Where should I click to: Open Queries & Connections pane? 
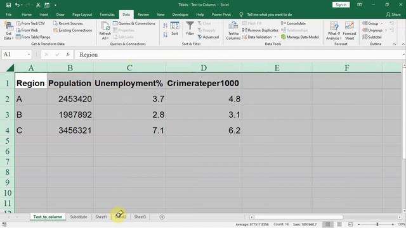point(134,23)
